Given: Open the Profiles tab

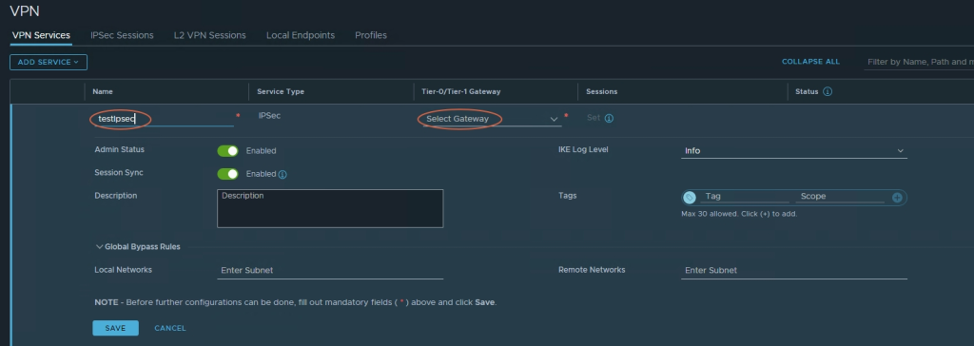Looking at the screenshot, I should point(371,35).
